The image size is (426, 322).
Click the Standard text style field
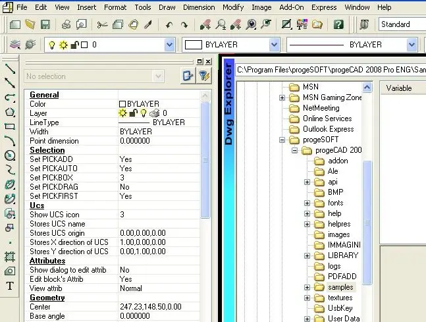(402, 24)
